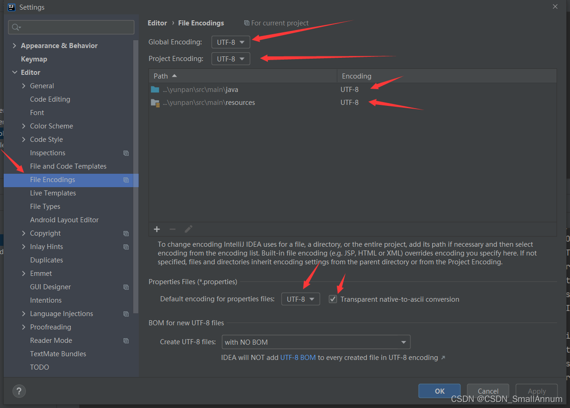Click the resources folder icon in path table
This screenshot has width=570, height=408.
click(x=155, y=103)
